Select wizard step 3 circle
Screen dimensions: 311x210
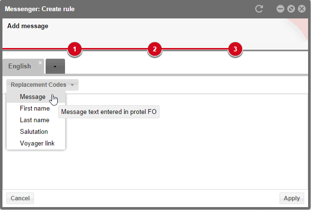[235, 49]
